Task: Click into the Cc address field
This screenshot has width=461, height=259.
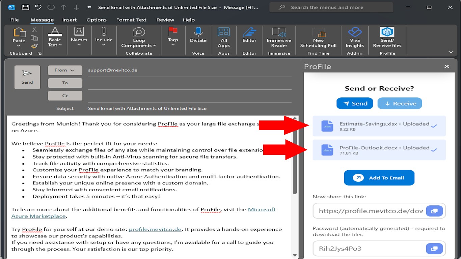Action: point(190,96)
